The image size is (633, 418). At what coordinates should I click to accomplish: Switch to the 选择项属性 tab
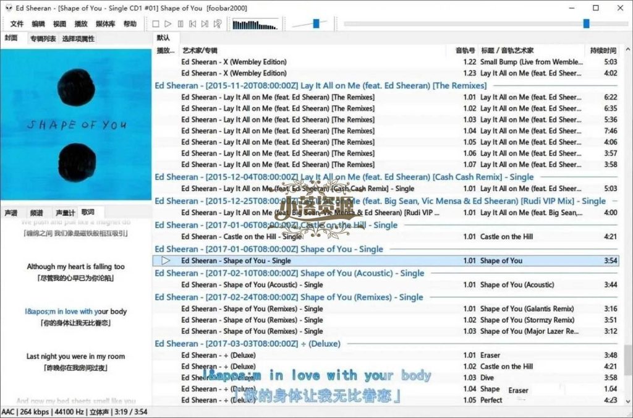[x=79, y=39]
